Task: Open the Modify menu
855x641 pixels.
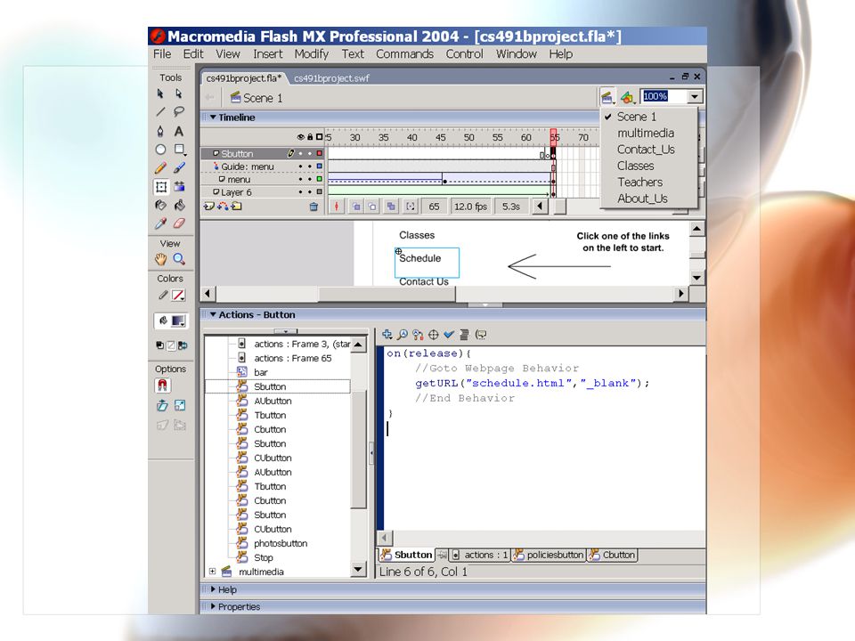Action: 312,54
